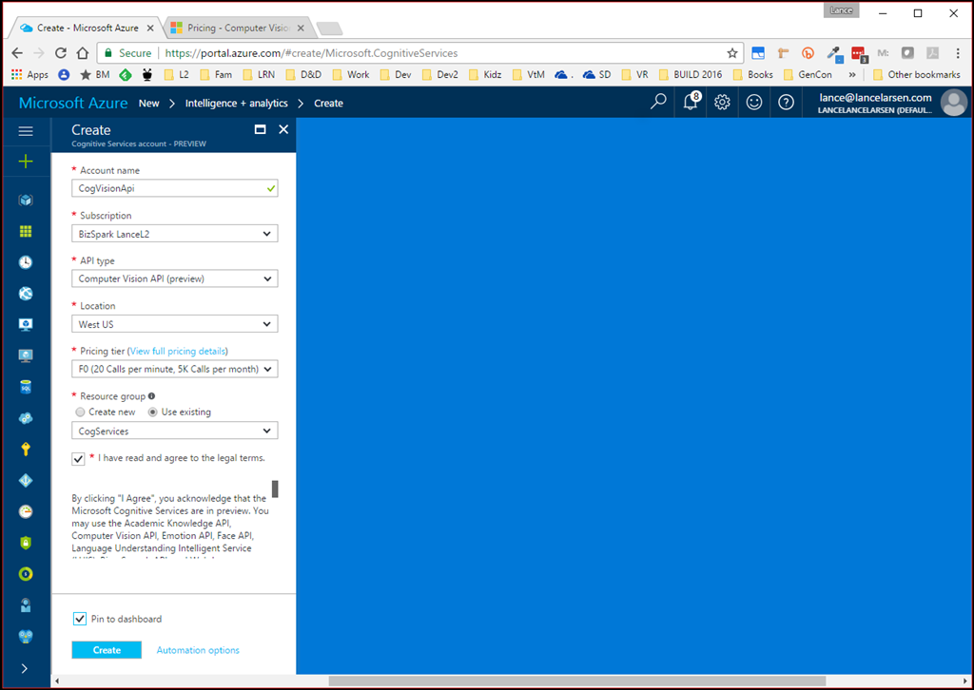Open the Location dropdown West US
This screenshot has width=974, height=690.
tap(175, 324)
